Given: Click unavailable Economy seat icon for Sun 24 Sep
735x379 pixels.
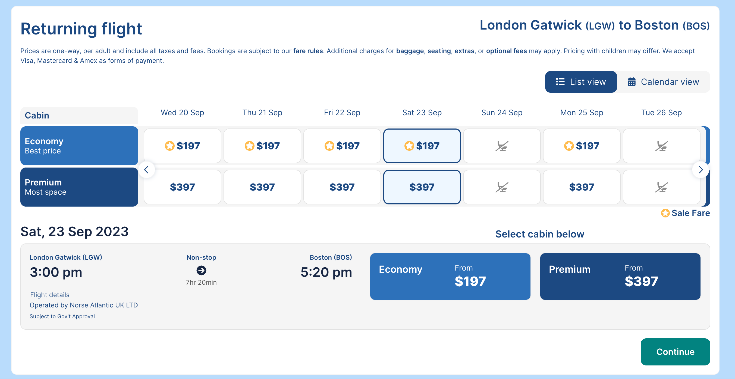Looking at the screenshot, I should (x=502, y=146).
